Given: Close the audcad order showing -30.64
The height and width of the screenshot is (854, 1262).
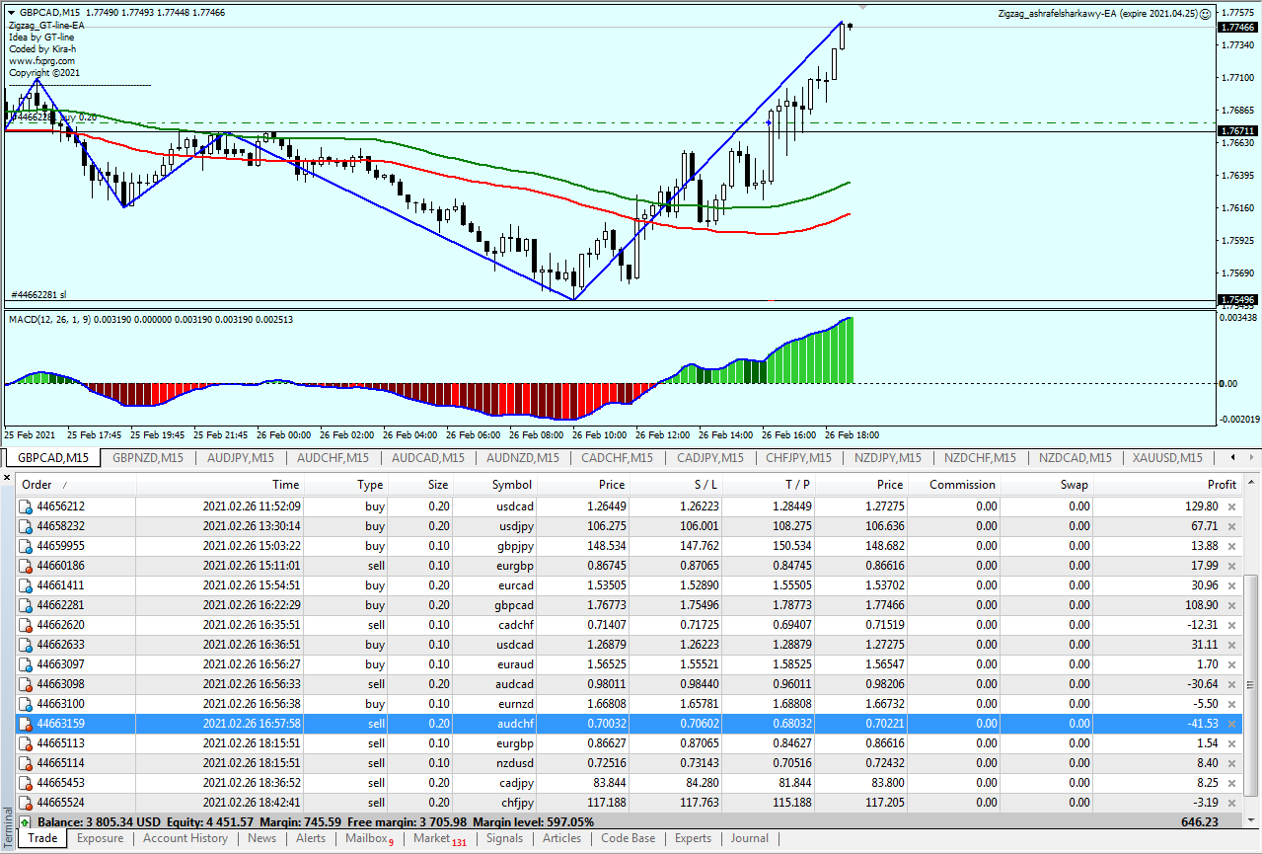Looking at the screenshot, I should [1231, 684].
